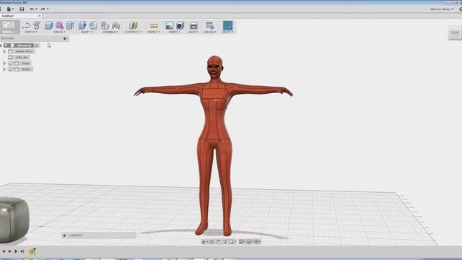Screen dimensions: 462x260
Task: Open the user account dropdown
Action: pos(442,9)
